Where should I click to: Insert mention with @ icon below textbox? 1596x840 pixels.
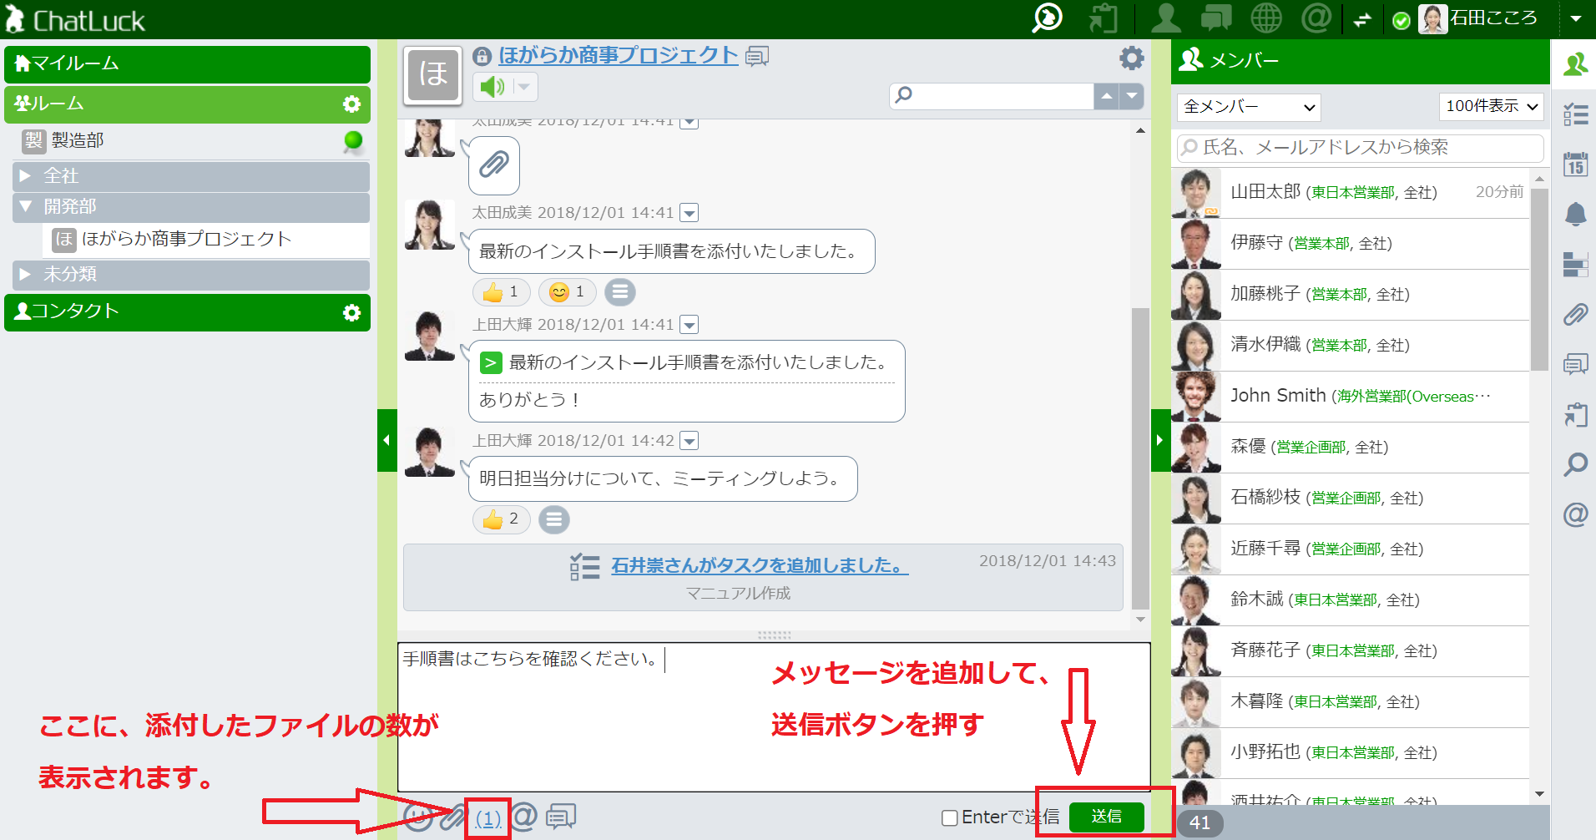click(x=523, y=817)
